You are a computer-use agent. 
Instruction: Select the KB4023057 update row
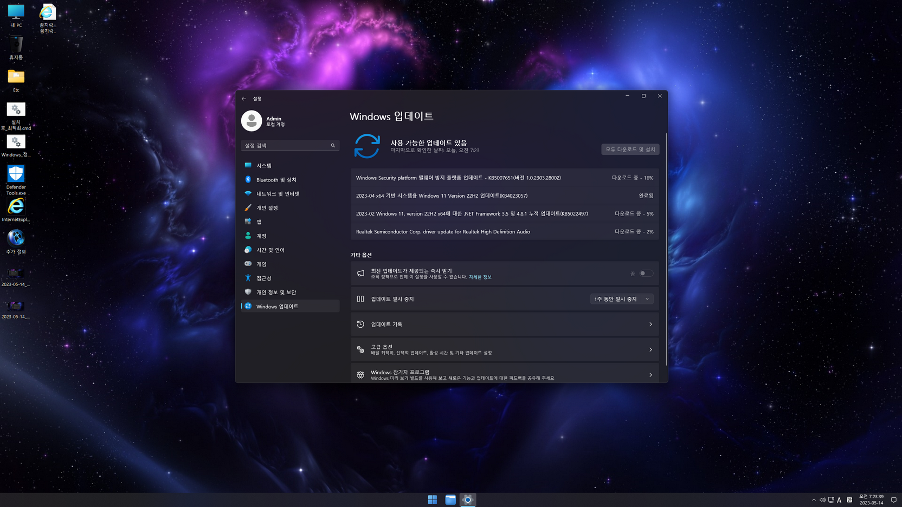(505, 196)
